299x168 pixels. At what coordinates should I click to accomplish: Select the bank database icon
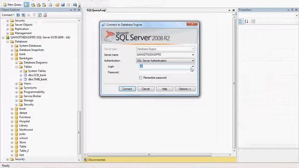click(x=16, y=54)
